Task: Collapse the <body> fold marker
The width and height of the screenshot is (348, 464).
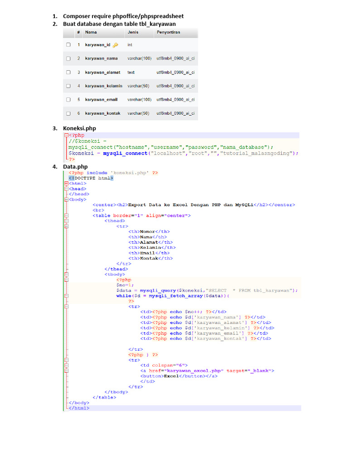Action: (x=66, y=199)
